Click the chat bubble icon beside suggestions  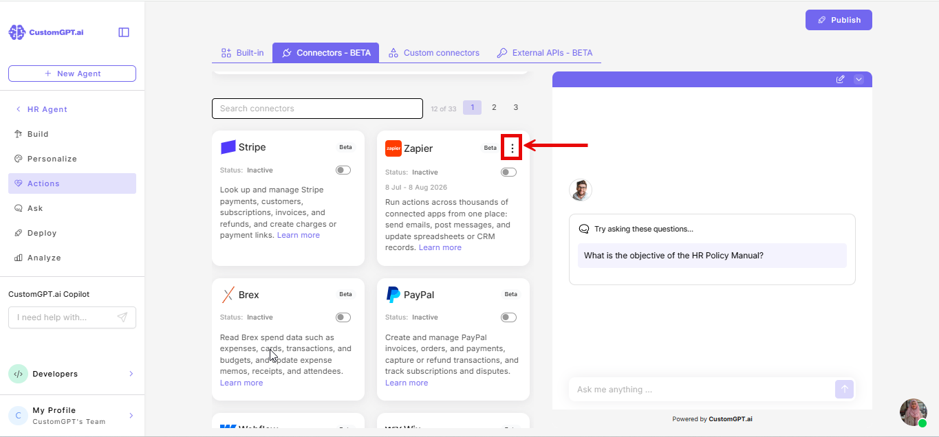tap(584, 229)
